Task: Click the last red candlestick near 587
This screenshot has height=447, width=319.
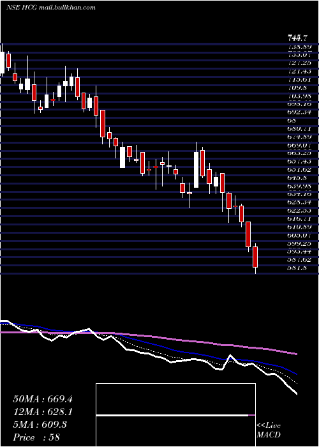Action: pos(255,257)
